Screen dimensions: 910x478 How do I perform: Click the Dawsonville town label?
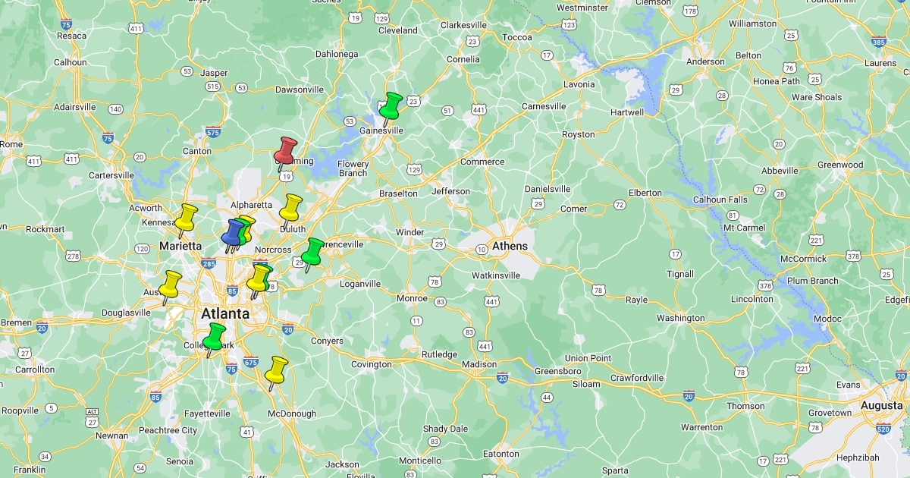(x=299, y=90)
